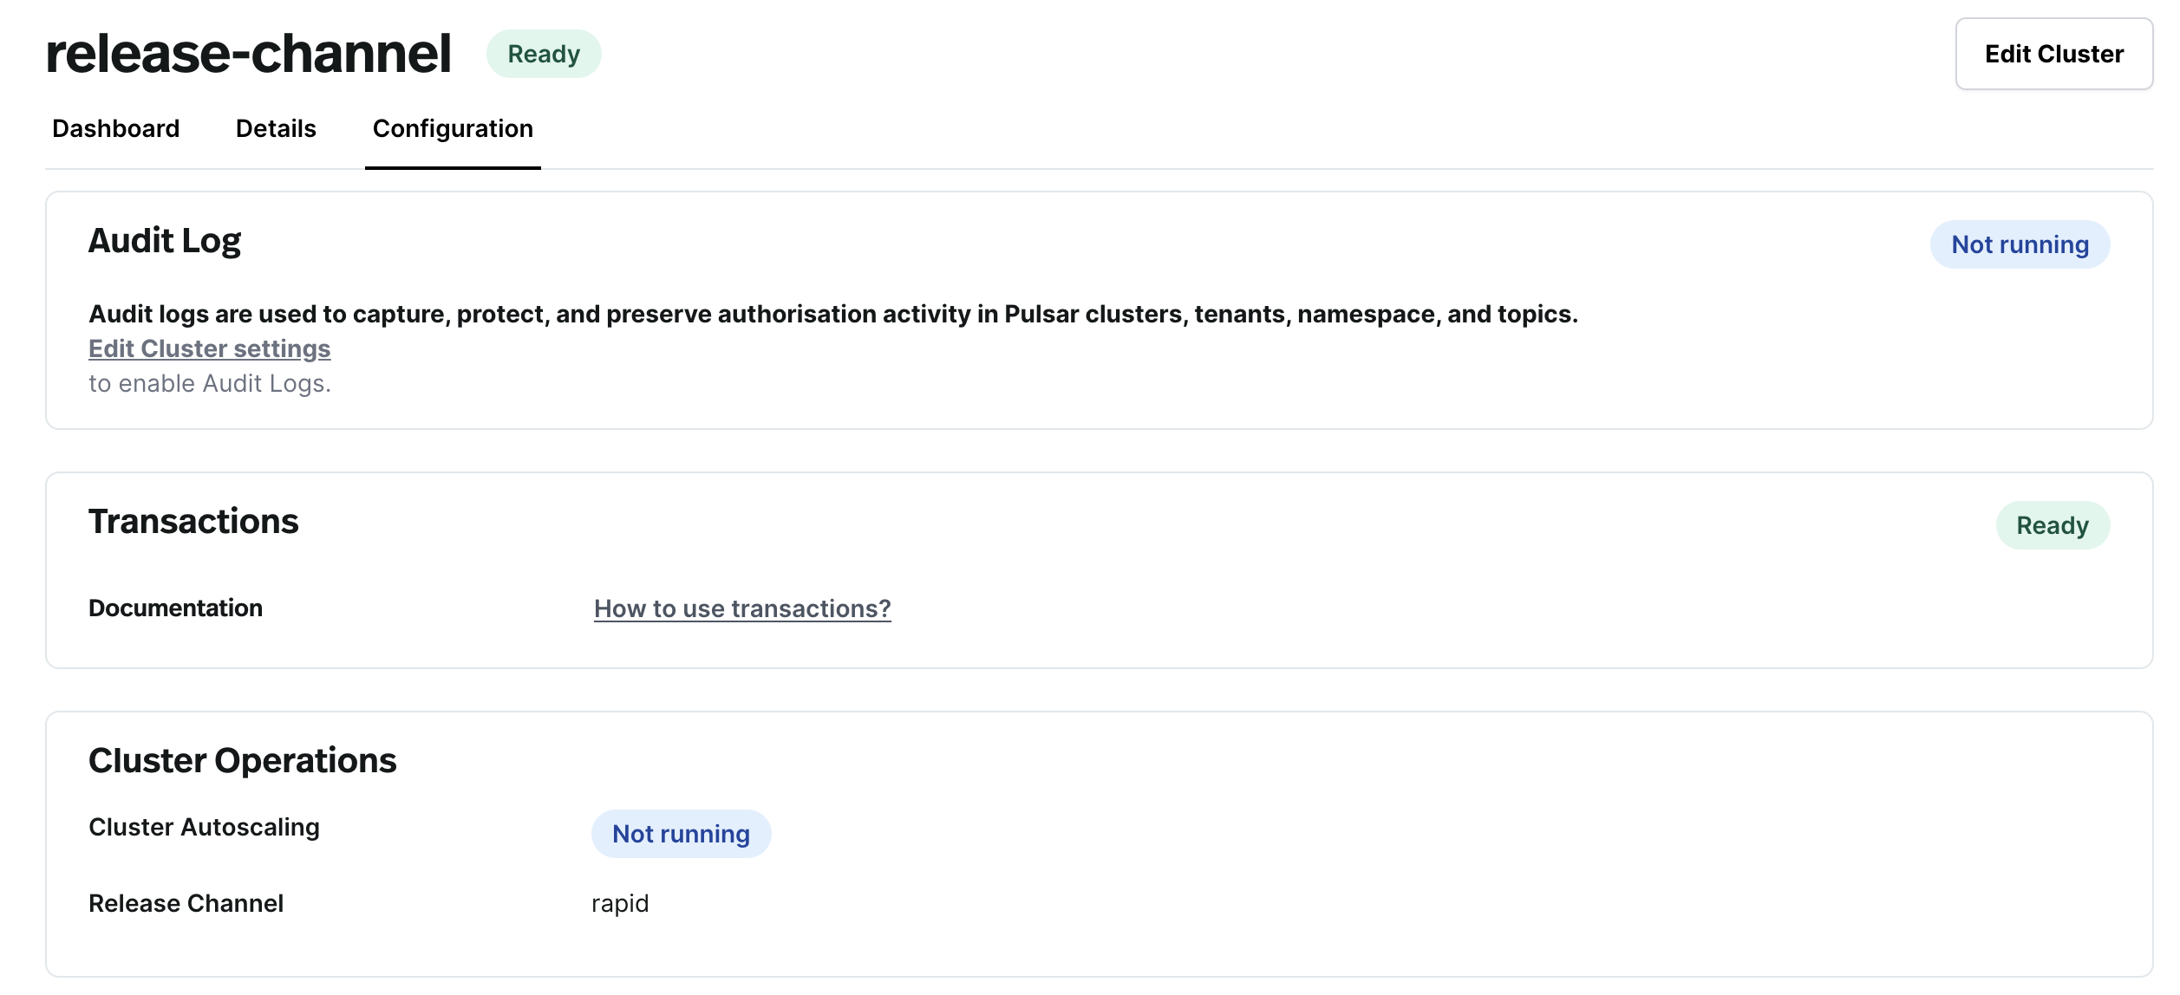Click the Cluster Autoscaling label

(x=204, y=827)
